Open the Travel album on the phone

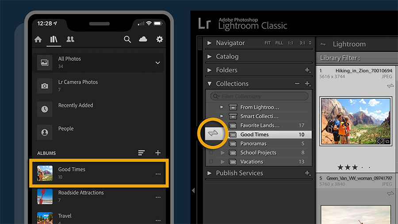[x=99, y=218]
